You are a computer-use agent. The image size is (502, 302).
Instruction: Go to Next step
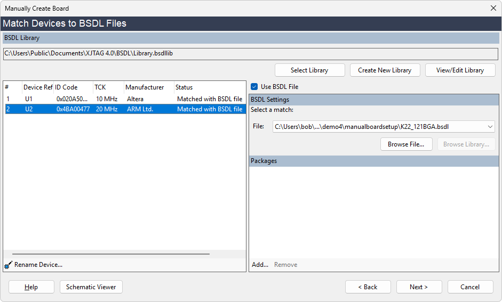[419, 287]
